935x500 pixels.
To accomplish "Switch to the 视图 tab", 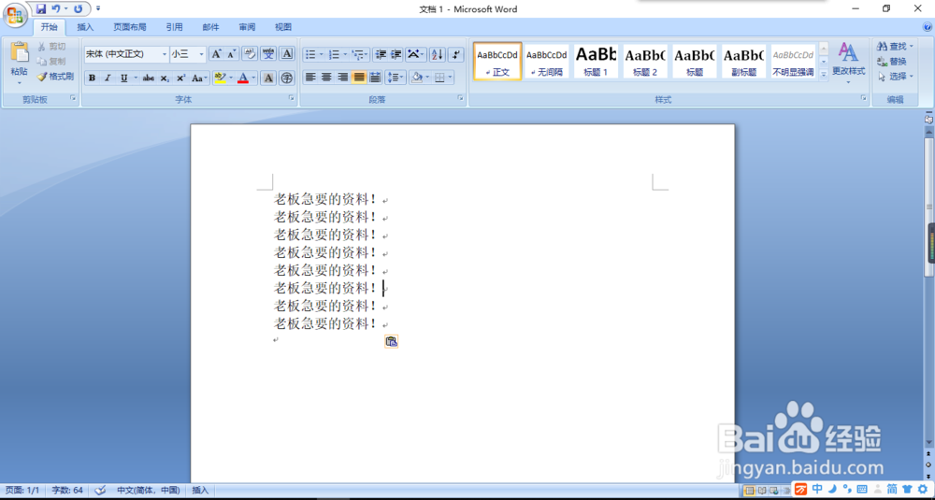I will [x=283, y=27].
